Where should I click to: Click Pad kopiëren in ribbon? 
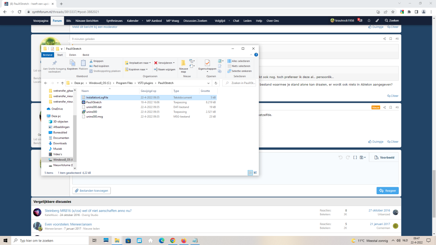99,66
